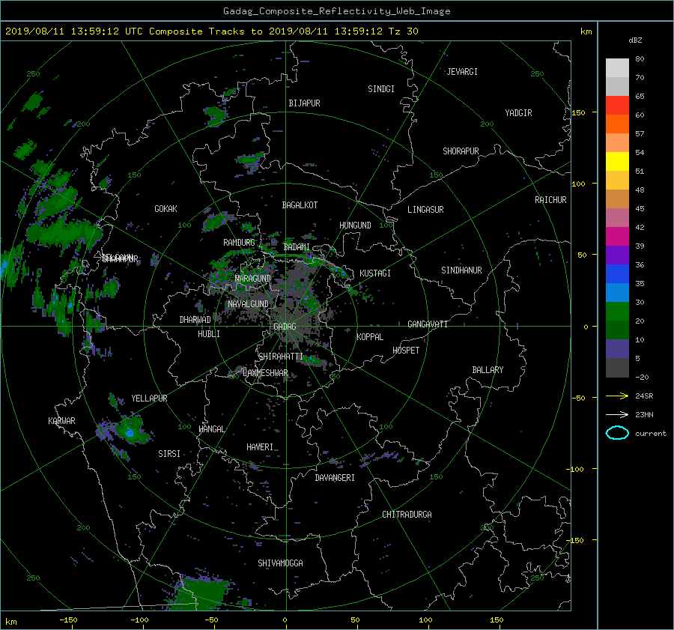Viewport: 674px width, 630px height.
Task: Click the current legend label
Action: (x=651, y=434)
